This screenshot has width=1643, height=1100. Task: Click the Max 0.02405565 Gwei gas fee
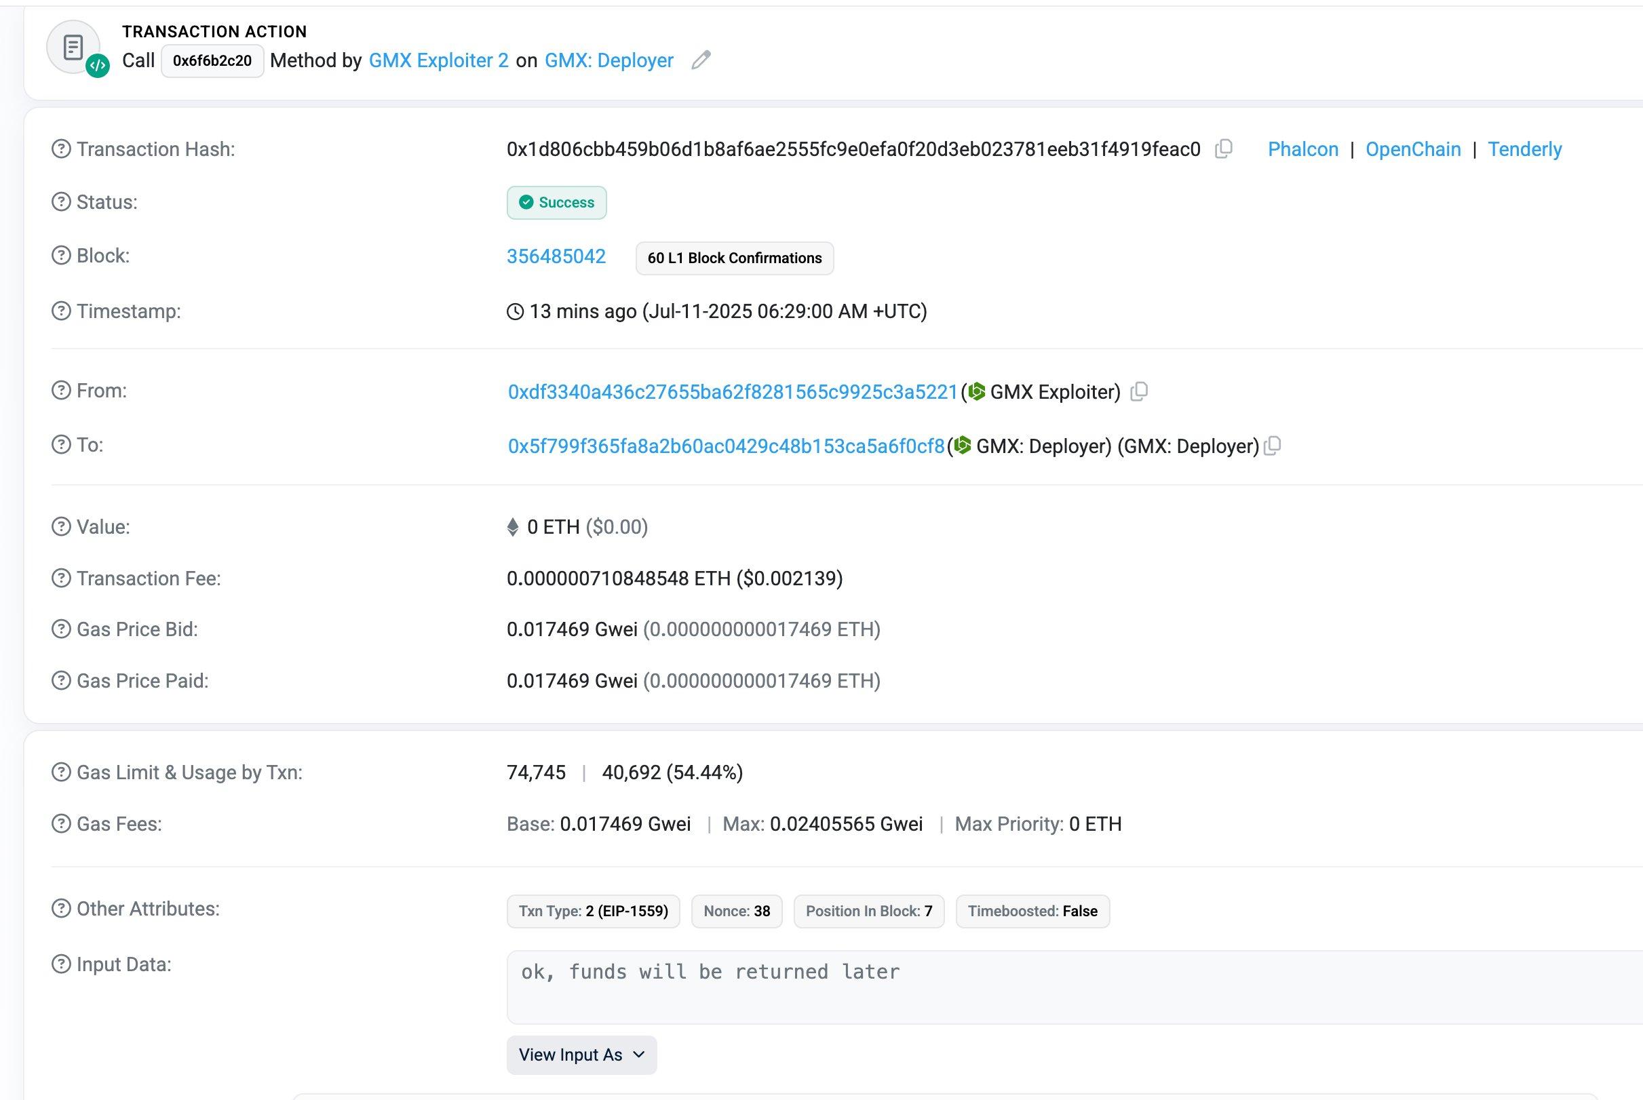[x=822, y=823]
